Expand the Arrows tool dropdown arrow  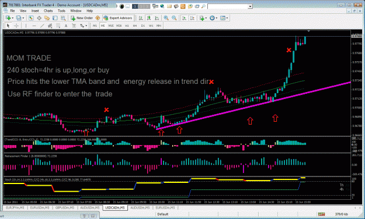pos(86,26)
